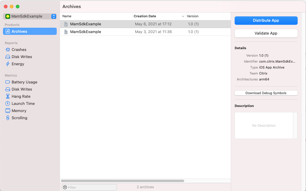Screen dimensions: 306x191
Task: Click archive file icon for May 3 entry
Action: 66,32
